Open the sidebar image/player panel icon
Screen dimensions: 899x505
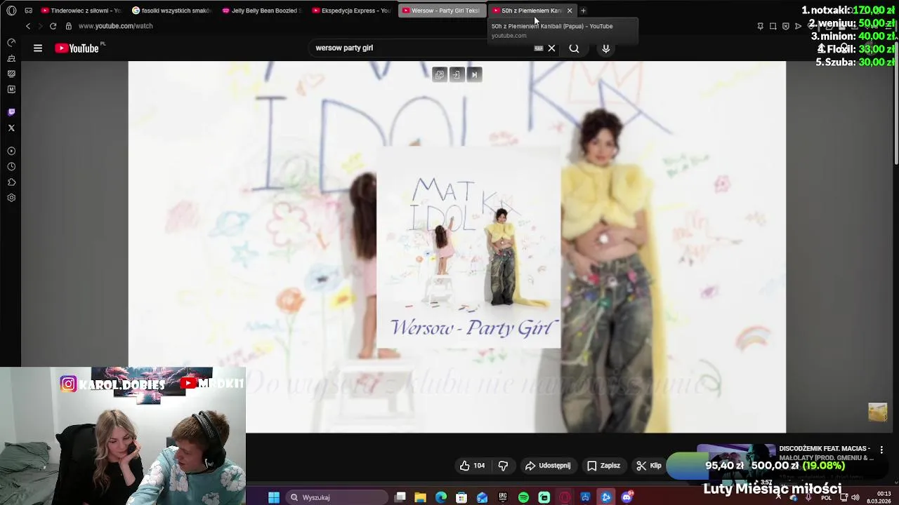click(11, 74)
